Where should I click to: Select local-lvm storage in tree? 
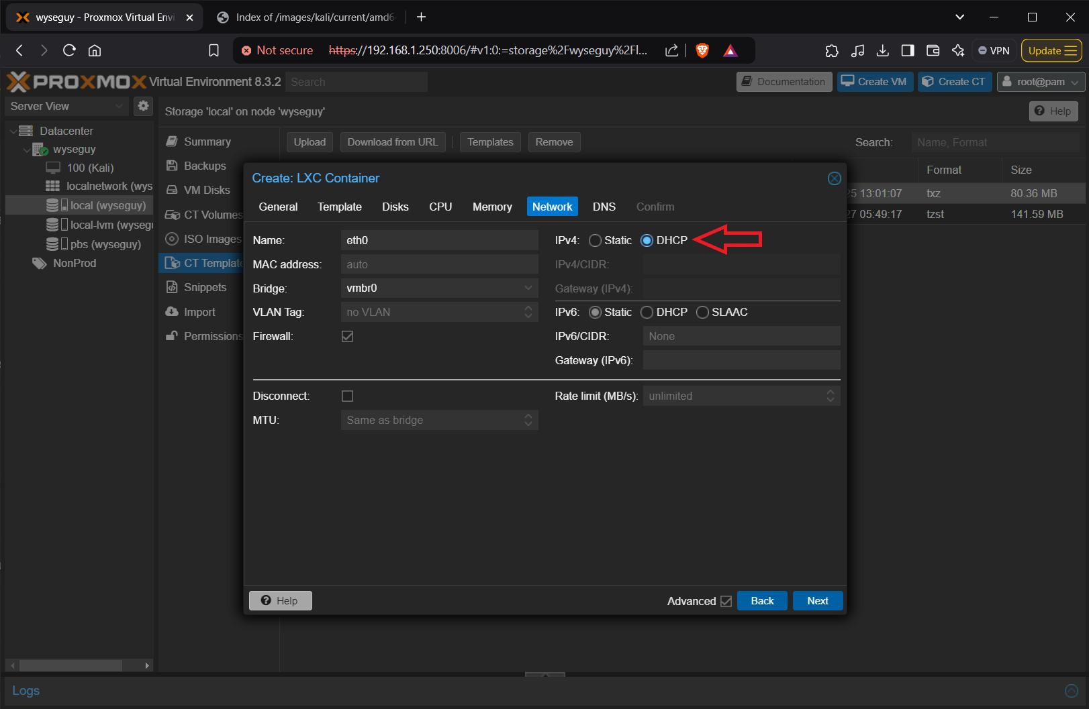click(x=99, y=225)
